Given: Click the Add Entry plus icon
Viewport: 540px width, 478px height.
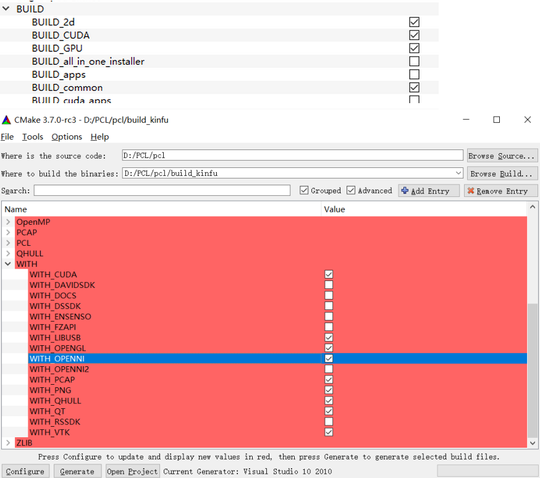Looking at the screenshot, I should coord(405,191).
